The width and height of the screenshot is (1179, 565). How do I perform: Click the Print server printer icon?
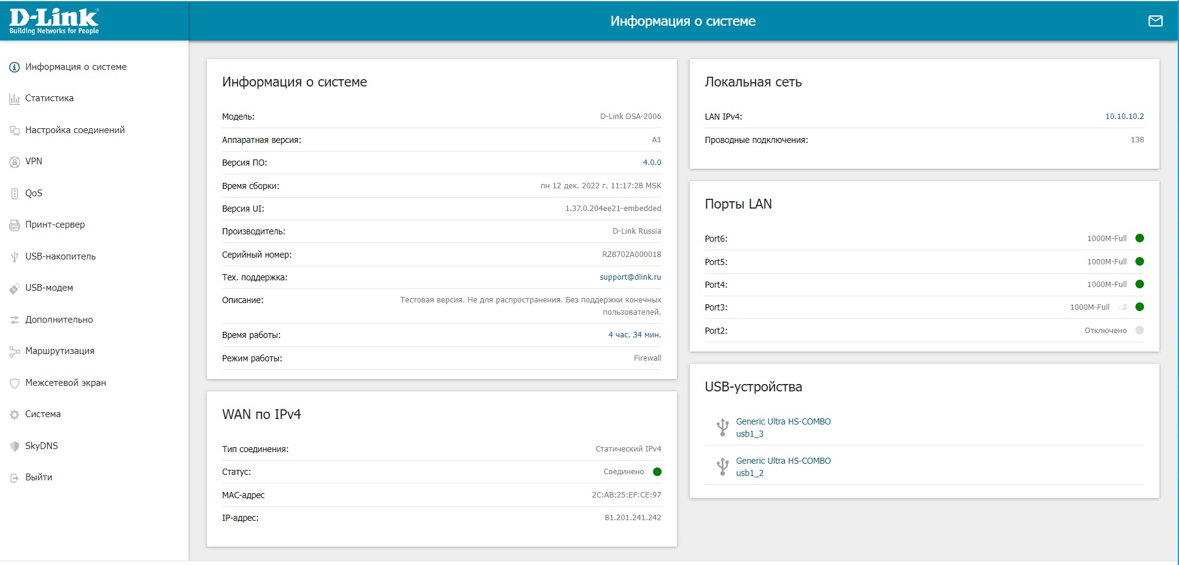pos(15,225)
